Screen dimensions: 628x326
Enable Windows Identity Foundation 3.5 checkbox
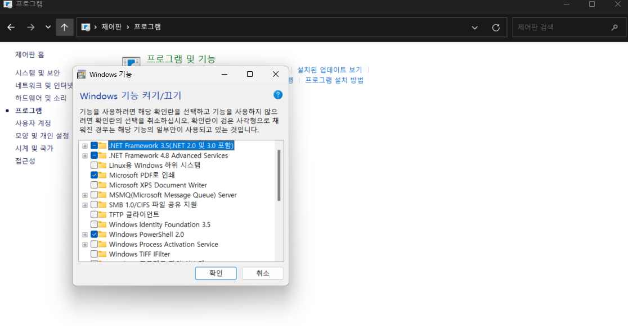tap(94, 224)
